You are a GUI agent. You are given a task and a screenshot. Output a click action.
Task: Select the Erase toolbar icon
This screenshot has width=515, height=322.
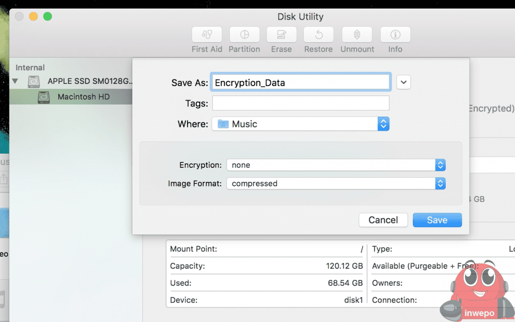(x=281, y=35)
